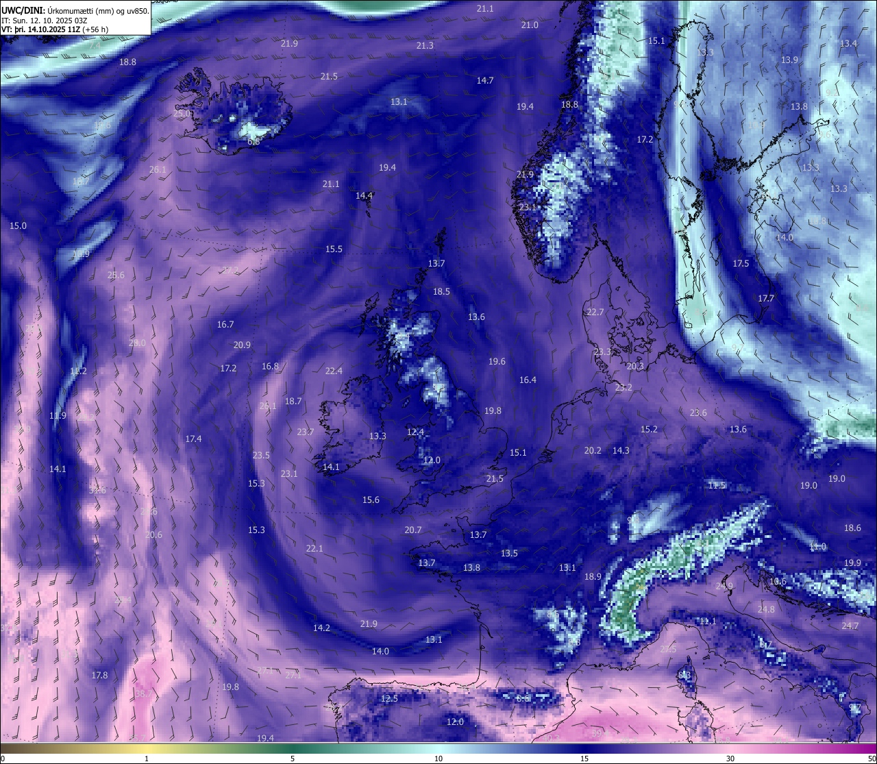The height and width of the screenshot is (764, 877).
Task: Click the 20.6 value label
Action: pos(153,534)
